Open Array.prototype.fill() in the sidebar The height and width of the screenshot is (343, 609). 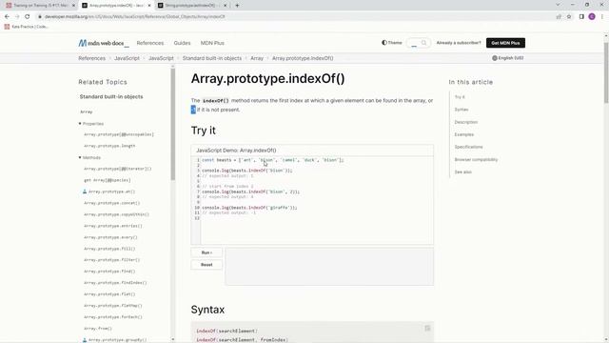(109, 249)
